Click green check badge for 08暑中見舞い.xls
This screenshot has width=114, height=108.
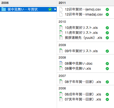[107, 69]
